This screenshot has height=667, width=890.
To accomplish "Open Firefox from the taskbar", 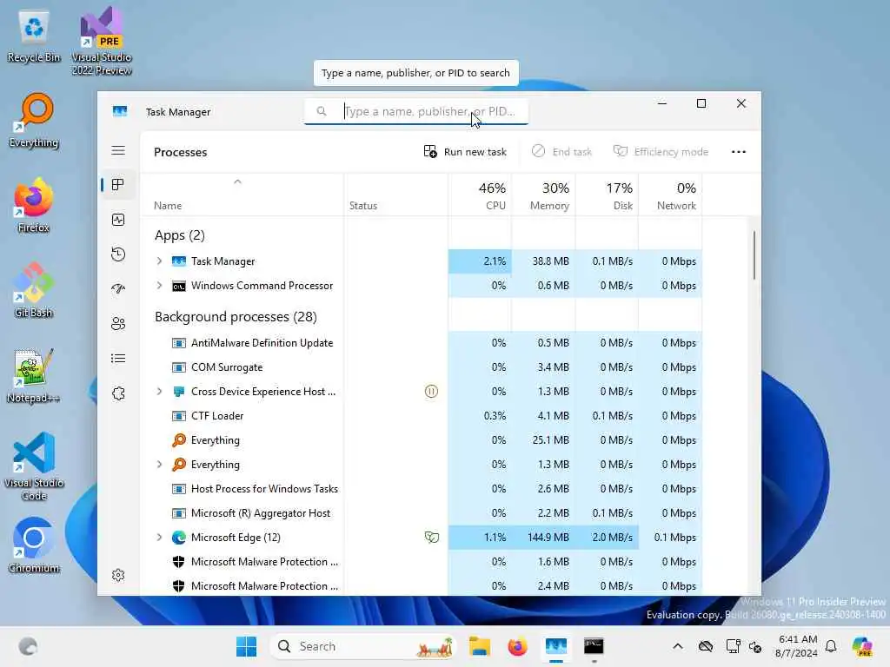I will 517,646.
